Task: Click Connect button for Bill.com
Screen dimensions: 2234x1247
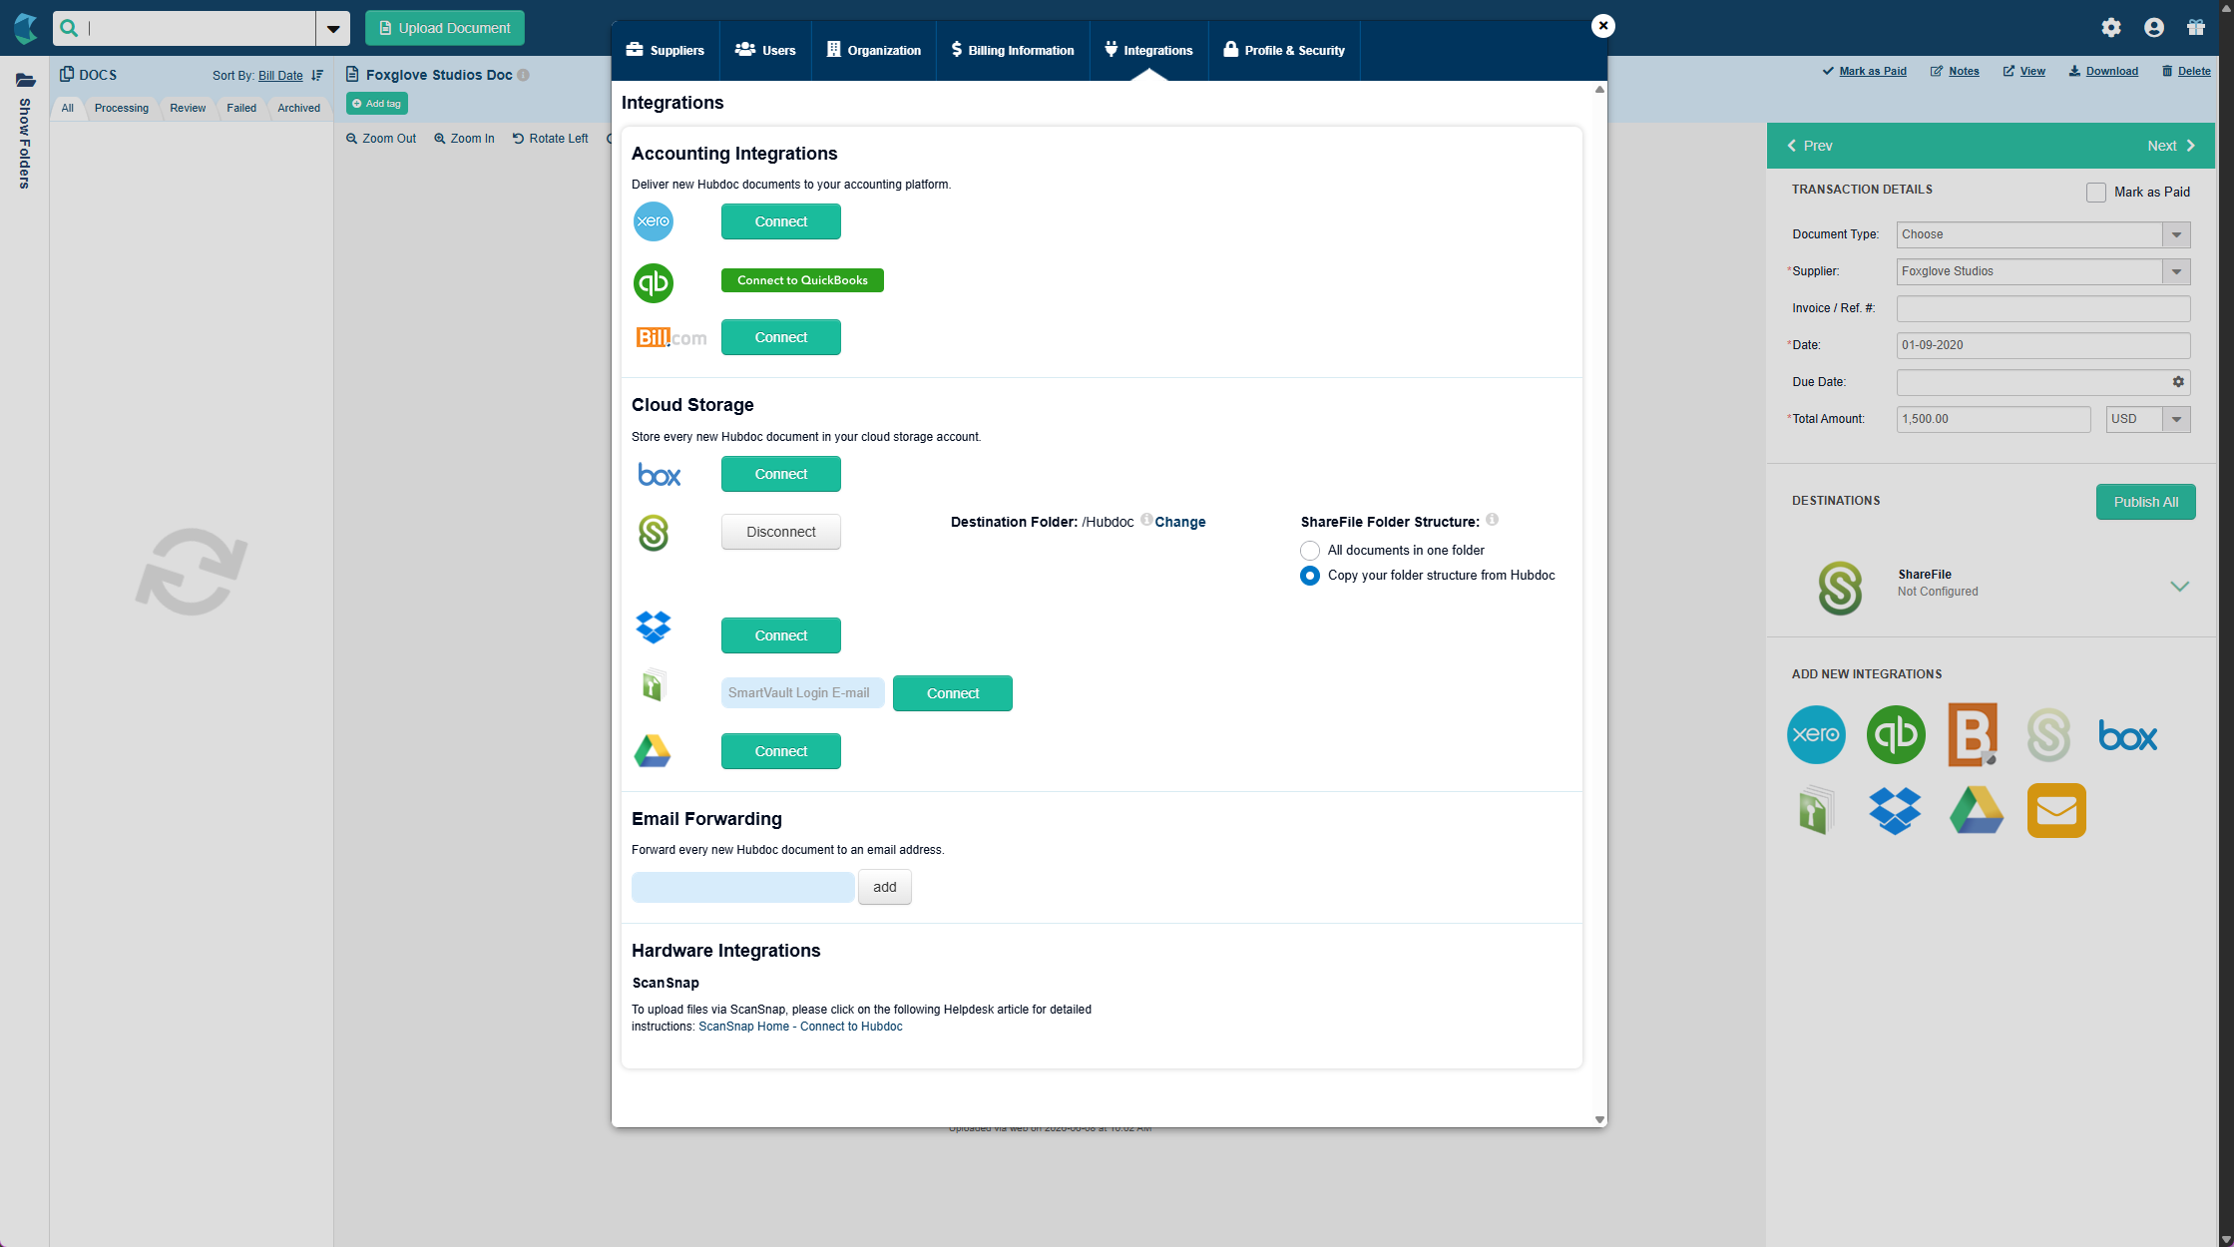Action: click(781, 337)
